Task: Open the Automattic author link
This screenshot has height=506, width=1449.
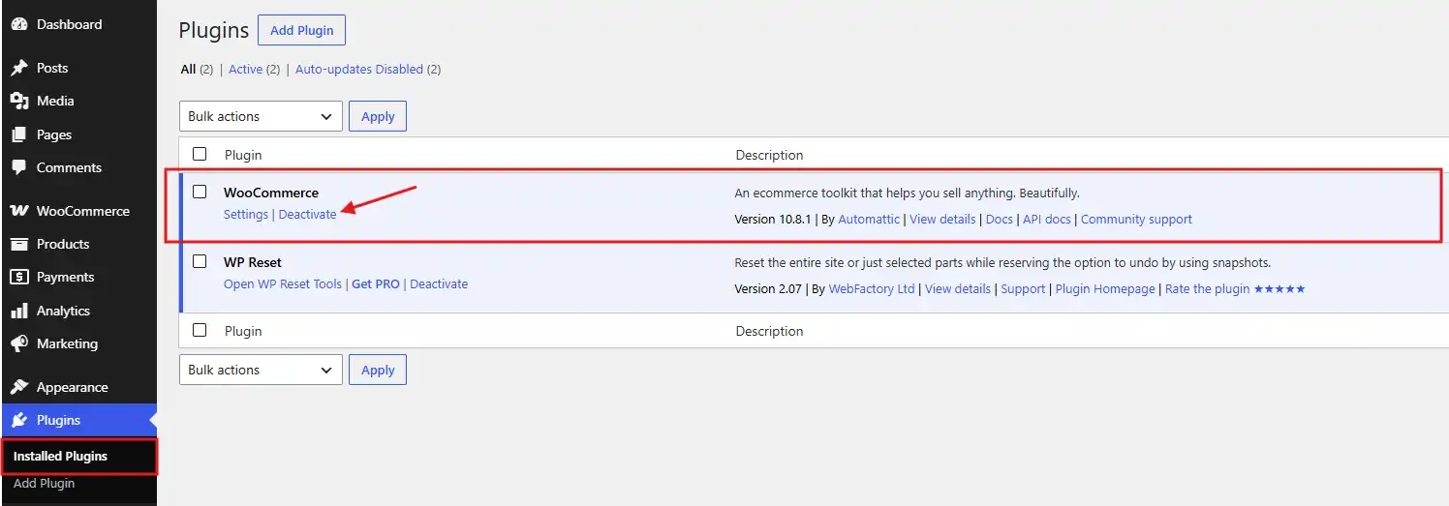Action: tap(869, 220)
